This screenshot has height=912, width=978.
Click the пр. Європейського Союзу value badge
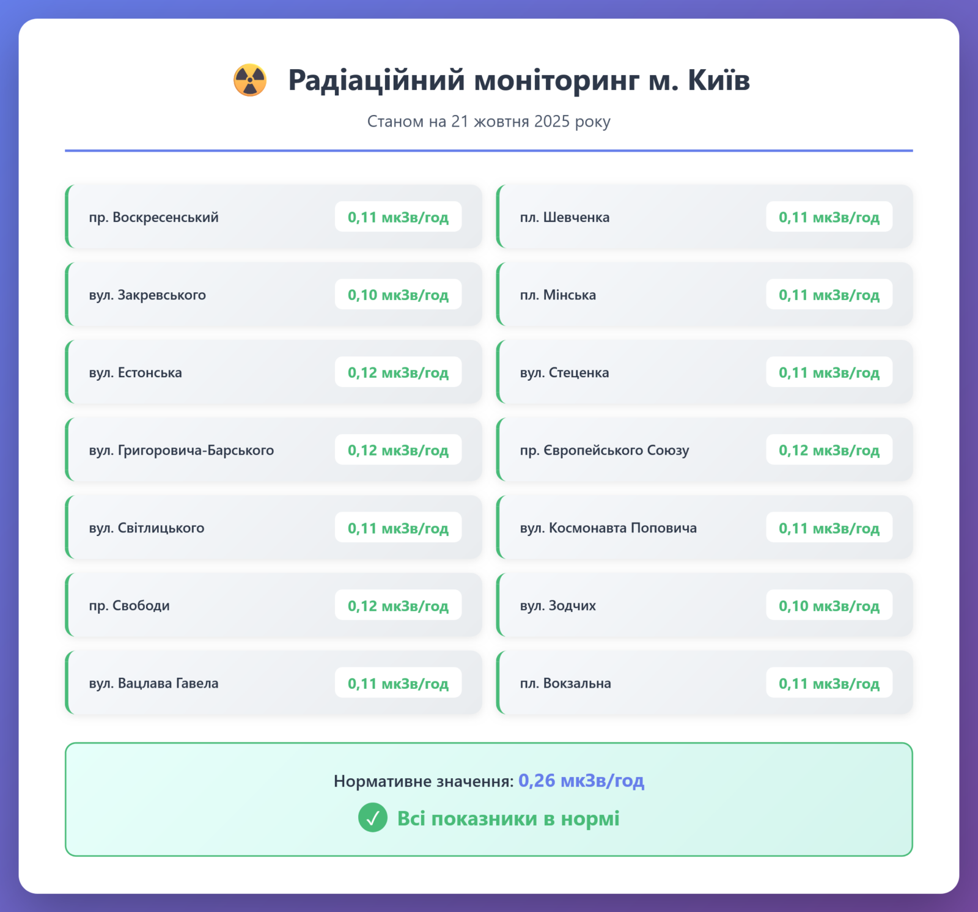click(x=829, y=450)
